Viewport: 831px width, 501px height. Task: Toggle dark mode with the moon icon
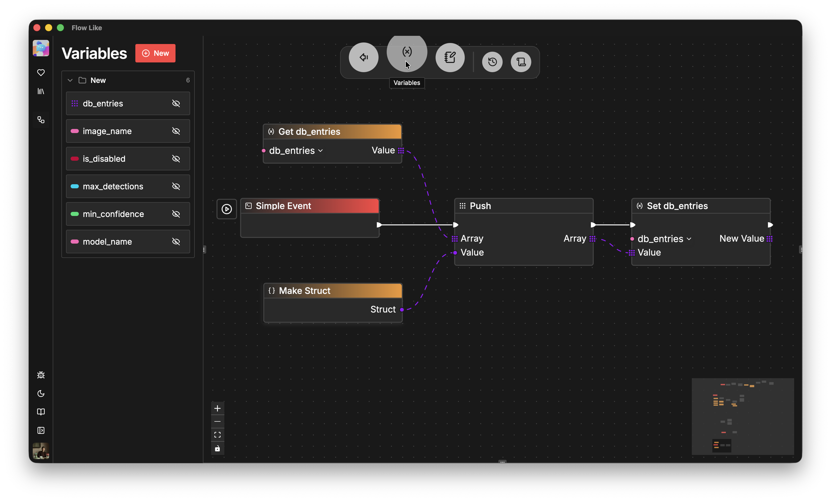pyautogui.click(x=41, y=393)
